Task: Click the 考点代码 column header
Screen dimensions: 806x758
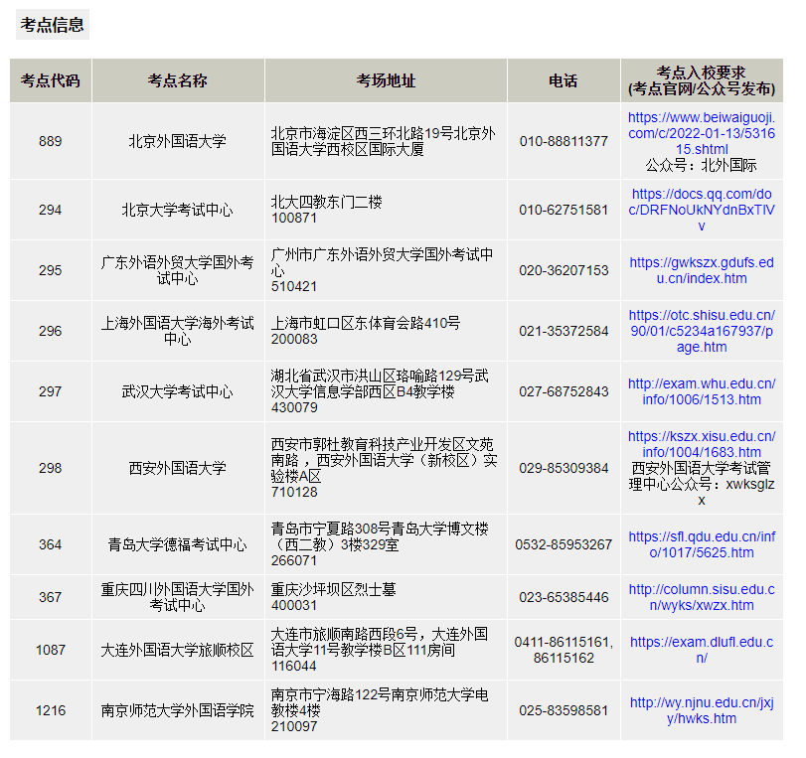Action: (x=50, y=80)
